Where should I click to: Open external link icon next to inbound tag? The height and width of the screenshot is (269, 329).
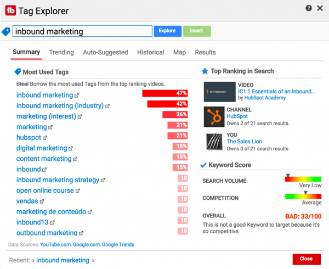(44, 170)
